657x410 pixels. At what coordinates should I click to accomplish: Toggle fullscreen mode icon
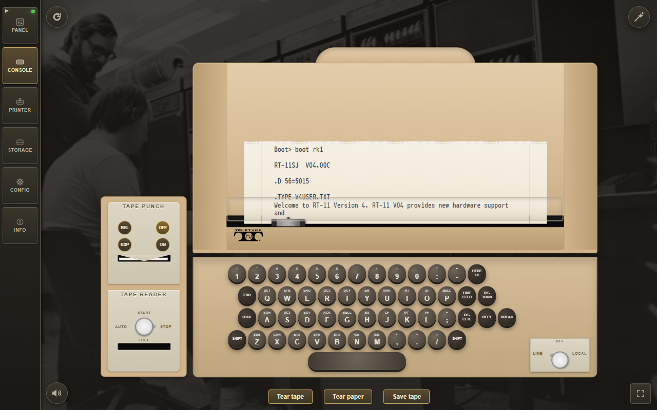(x=641, y=394)
